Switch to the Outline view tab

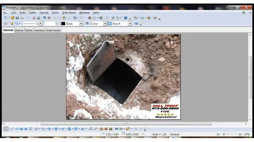19,30
